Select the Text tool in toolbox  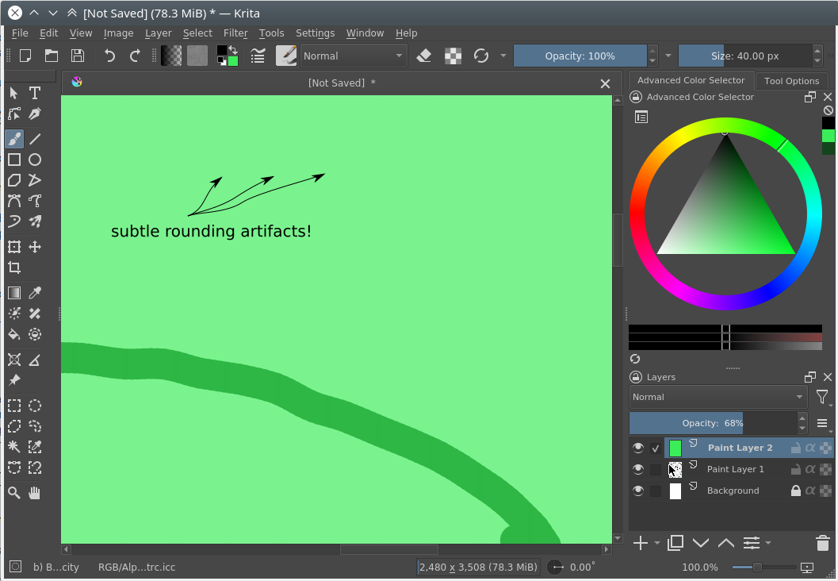tap(35, 93)
